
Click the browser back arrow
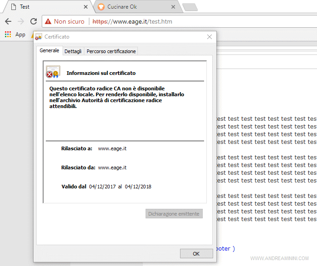click(8, 21)
